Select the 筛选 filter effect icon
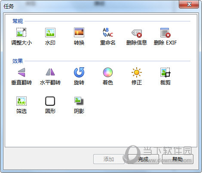The image size is (202, 173). click(21, 101)
